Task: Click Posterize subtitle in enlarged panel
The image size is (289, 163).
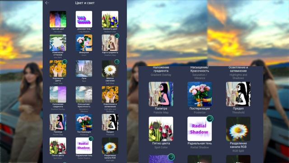Action: tap(200, 112)
